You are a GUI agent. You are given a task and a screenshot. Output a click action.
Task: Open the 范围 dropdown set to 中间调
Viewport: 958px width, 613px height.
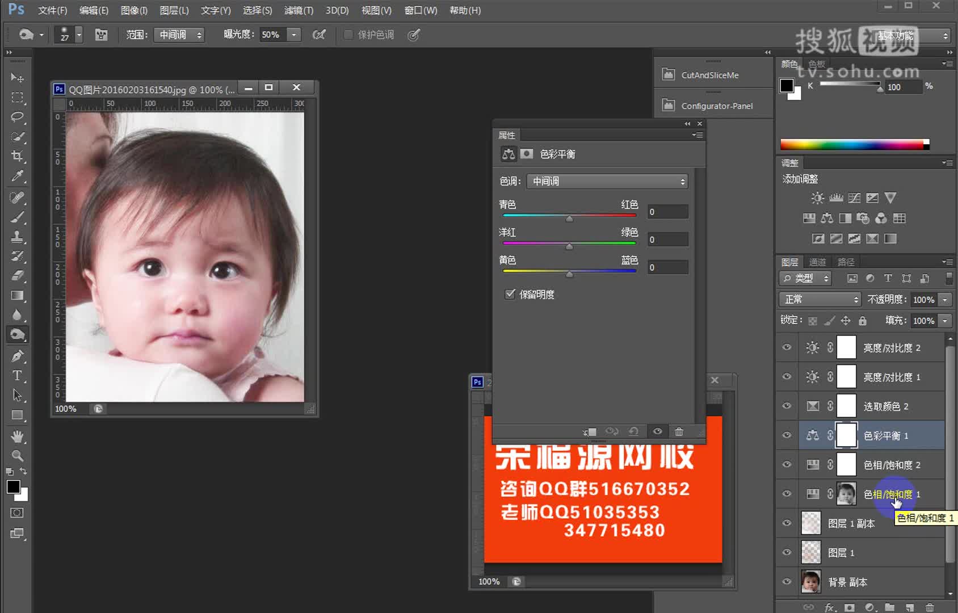[x=180, y=35]
